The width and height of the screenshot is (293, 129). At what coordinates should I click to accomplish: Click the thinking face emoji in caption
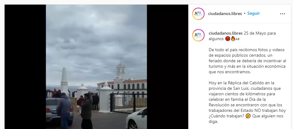pos(248,116)
